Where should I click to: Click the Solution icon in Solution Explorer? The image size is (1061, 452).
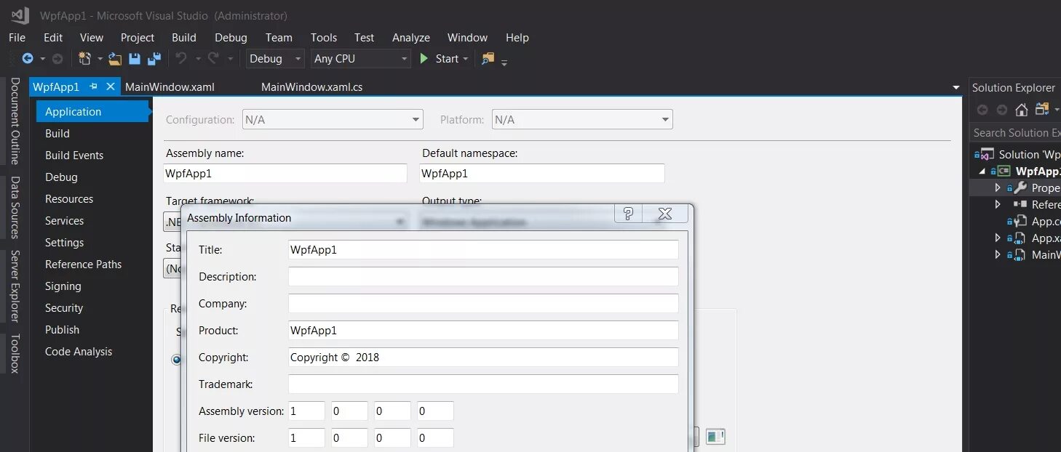tap(987, 154)
